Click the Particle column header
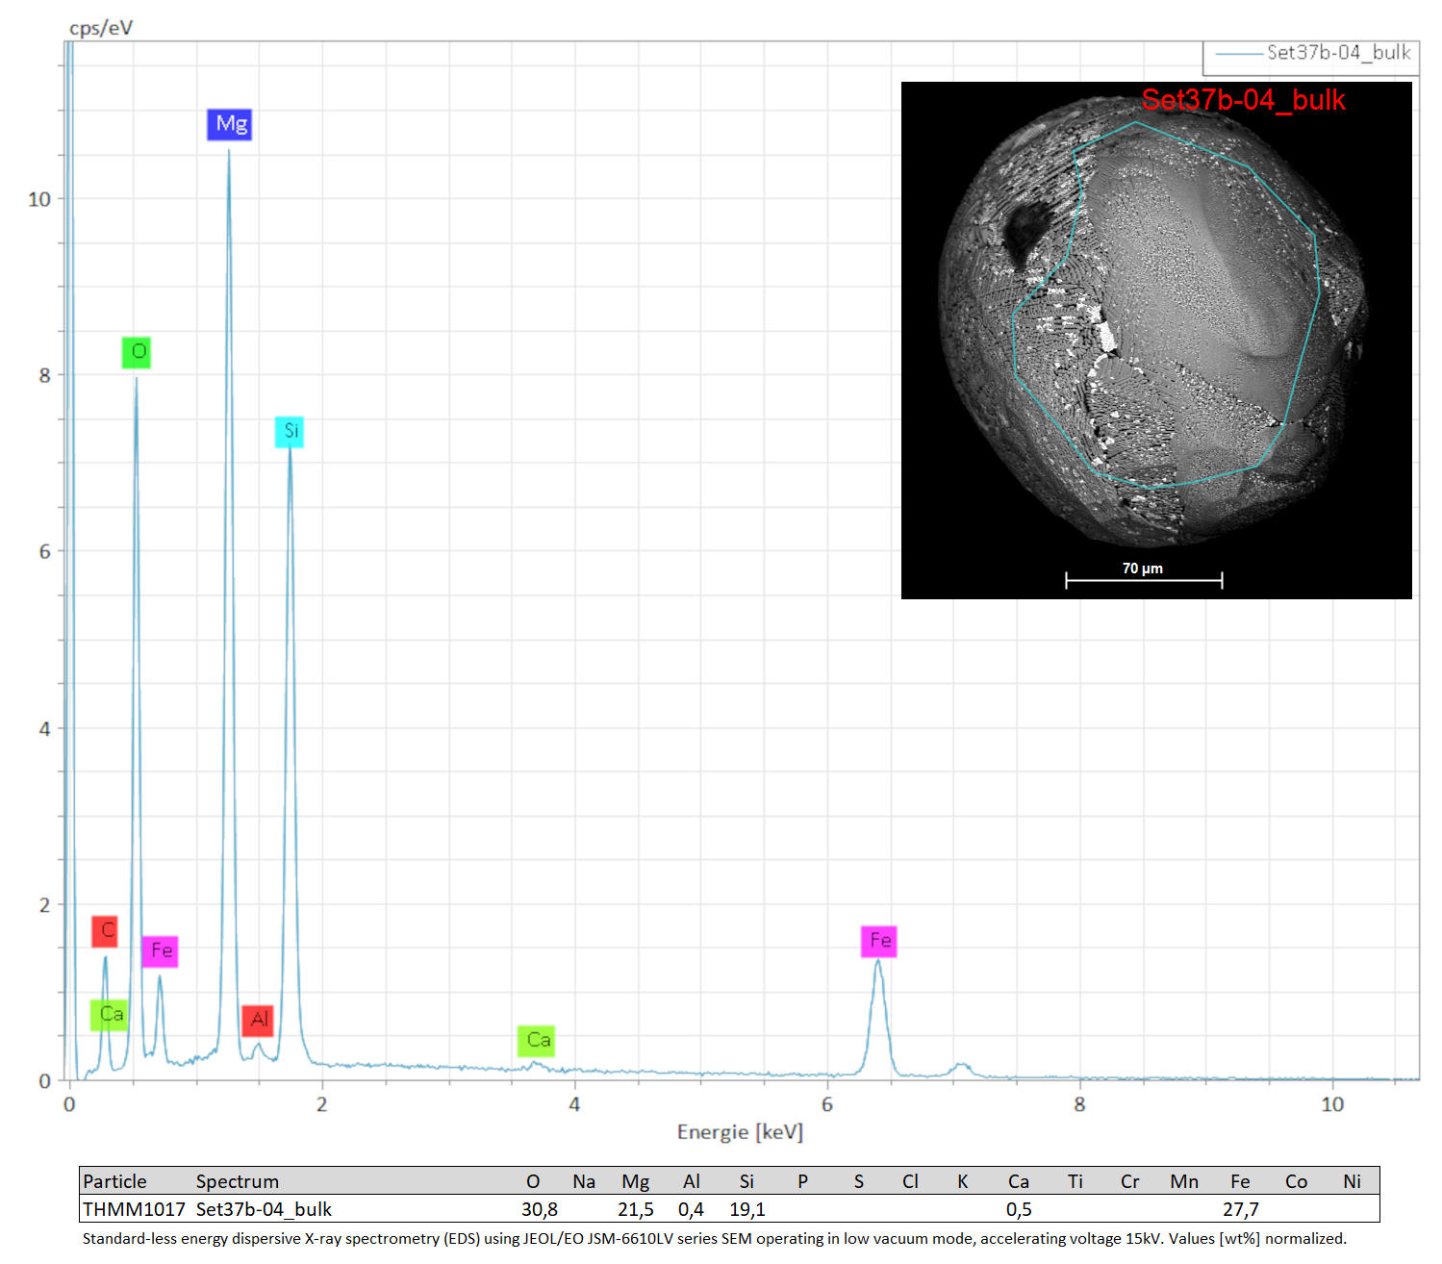The height and width of the screenshot is (1264, 1442). 114,1181
